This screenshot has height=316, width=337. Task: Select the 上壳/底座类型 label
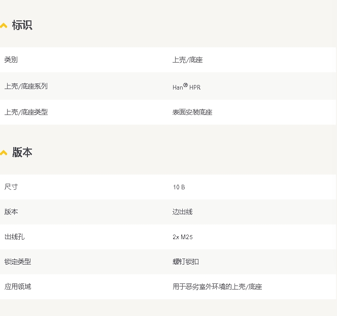click(26, 112)
